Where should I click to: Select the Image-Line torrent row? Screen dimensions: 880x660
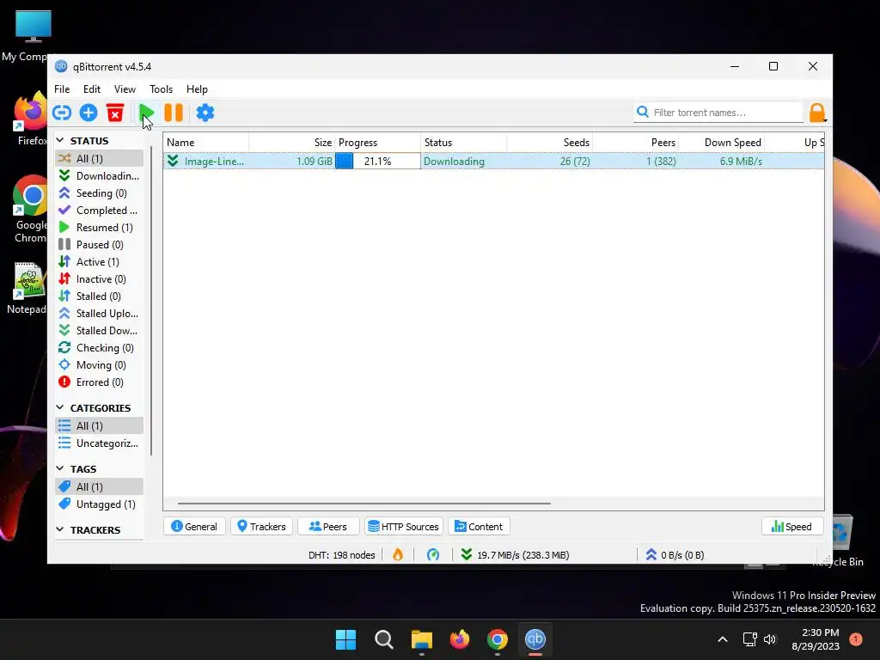click(x=494, y=161)
